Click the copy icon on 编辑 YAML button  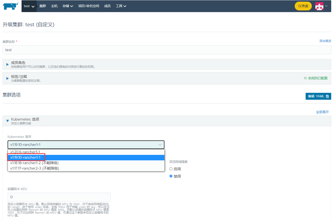(x=327, y=96)
